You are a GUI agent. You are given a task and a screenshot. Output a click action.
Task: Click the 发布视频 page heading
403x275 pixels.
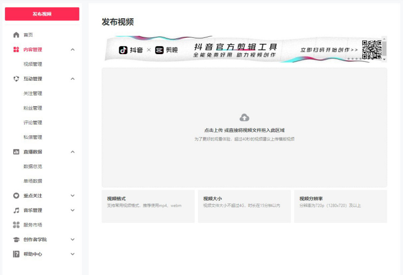pyautogui.click(x=118, y=22)
